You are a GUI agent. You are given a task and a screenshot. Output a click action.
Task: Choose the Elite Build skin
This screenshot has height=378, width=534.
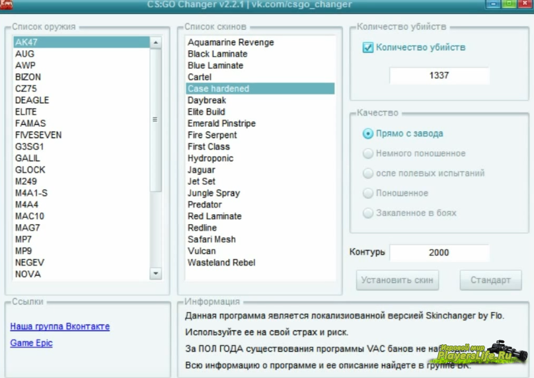[260, 112]
